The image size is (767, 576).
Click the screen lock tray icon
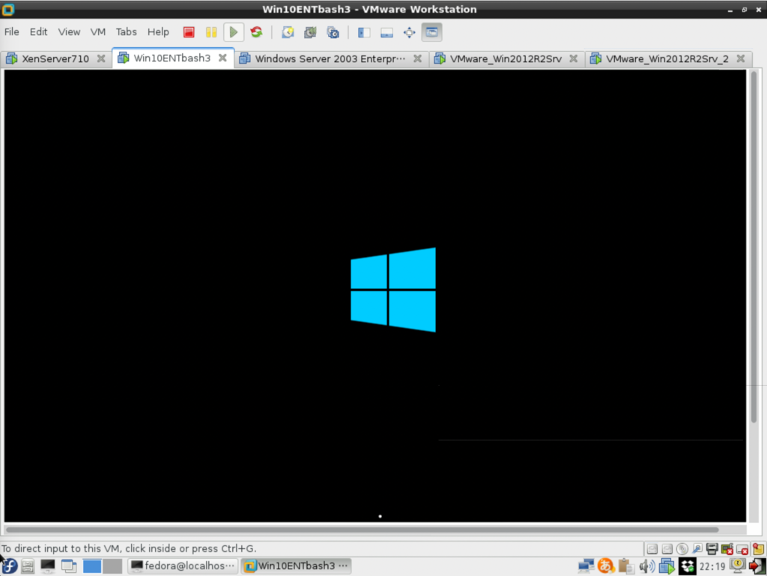(x=737, y=566)
